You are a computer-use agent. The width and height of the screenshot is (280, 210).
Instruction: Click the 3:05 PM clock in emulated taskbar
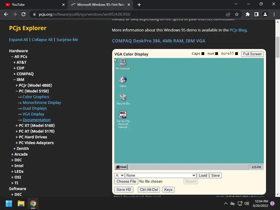pos(256,167)
